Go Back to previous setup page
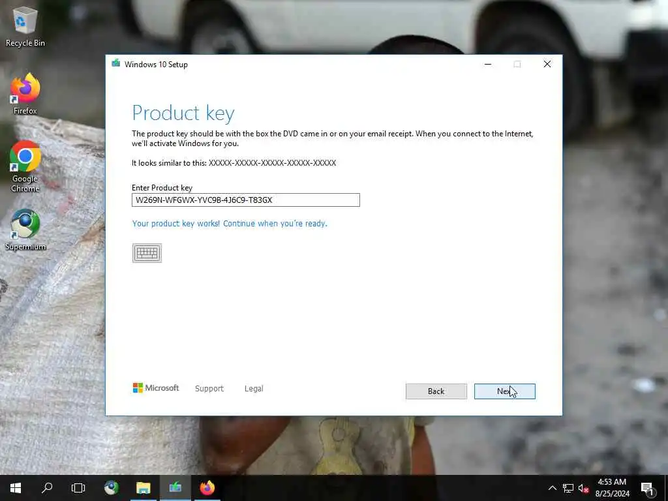Screen dimensions: 668x501 436,391
